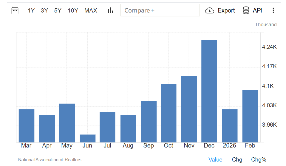Select the 1Y time range
Screen dimensions: 286x166
(31, 10)
